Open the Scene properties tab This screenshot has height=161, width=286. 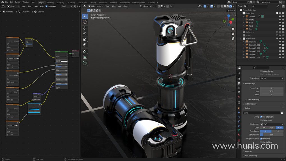239,92
